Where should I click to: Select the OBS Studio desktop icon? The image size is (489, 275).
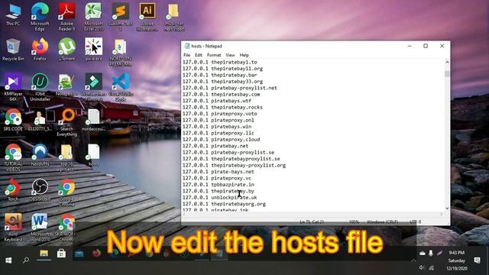point(40,190)
